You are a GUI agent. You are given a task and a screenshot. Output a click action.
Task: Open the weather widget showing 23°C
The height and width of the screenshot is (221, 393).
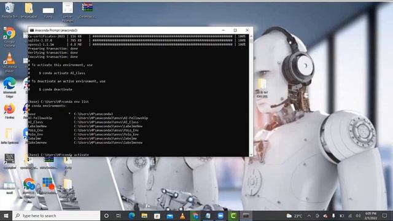click(294, 215)
